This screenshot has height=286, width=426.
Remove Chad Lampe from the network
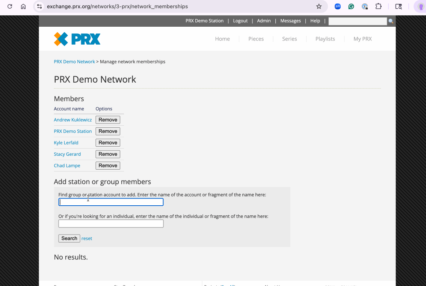click(x=108, y=166)
